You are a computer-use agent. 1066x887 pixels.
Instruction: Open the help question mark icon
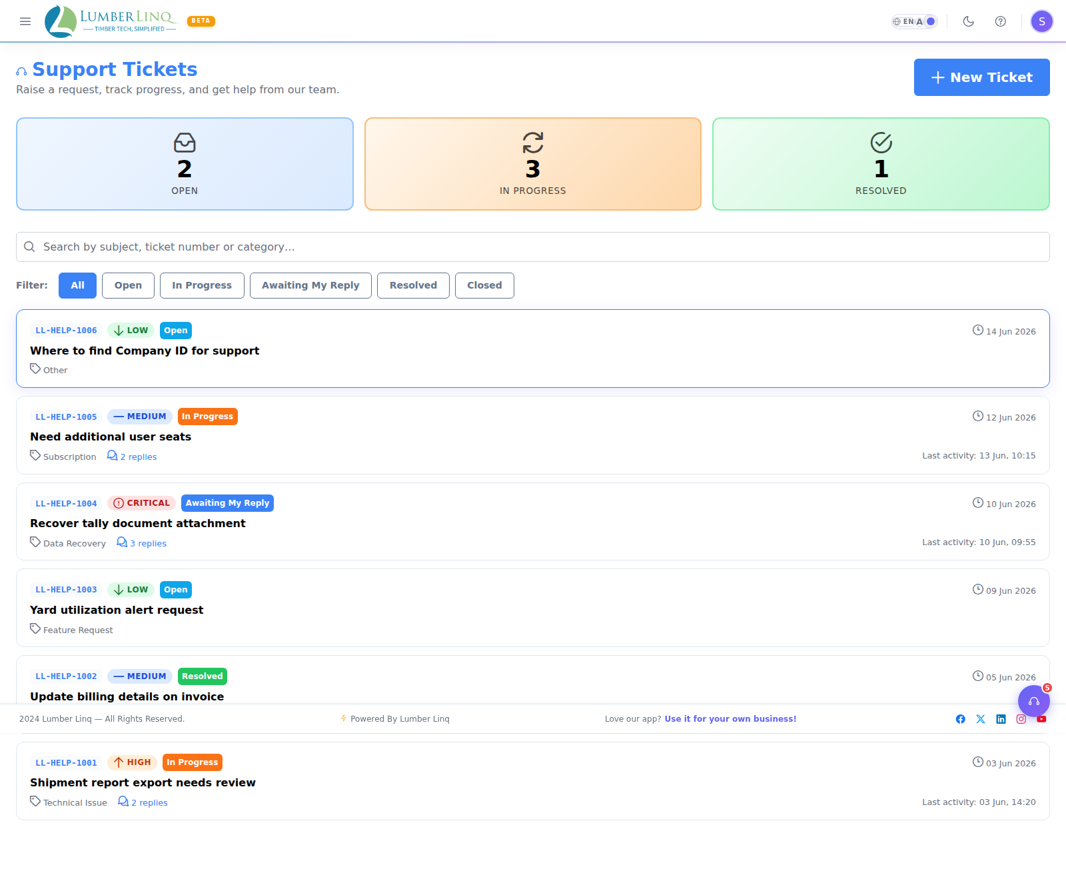(x=1001, y=21)
